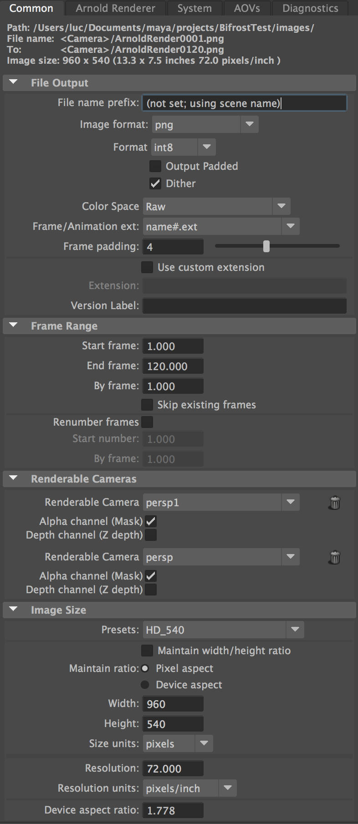Open the Resolution units dropdown
This screenshot has width=358, height=824.
click(x=227, y=788)
